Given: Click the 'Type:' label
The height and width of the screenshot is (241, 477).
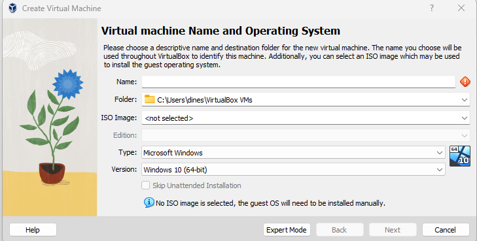Looking at the screenshot, I should [128, 152].
